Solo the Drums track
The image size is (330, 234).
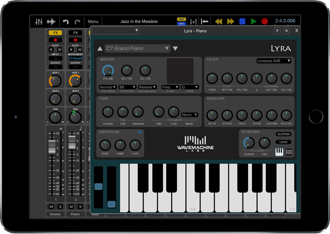coord(60,207)
